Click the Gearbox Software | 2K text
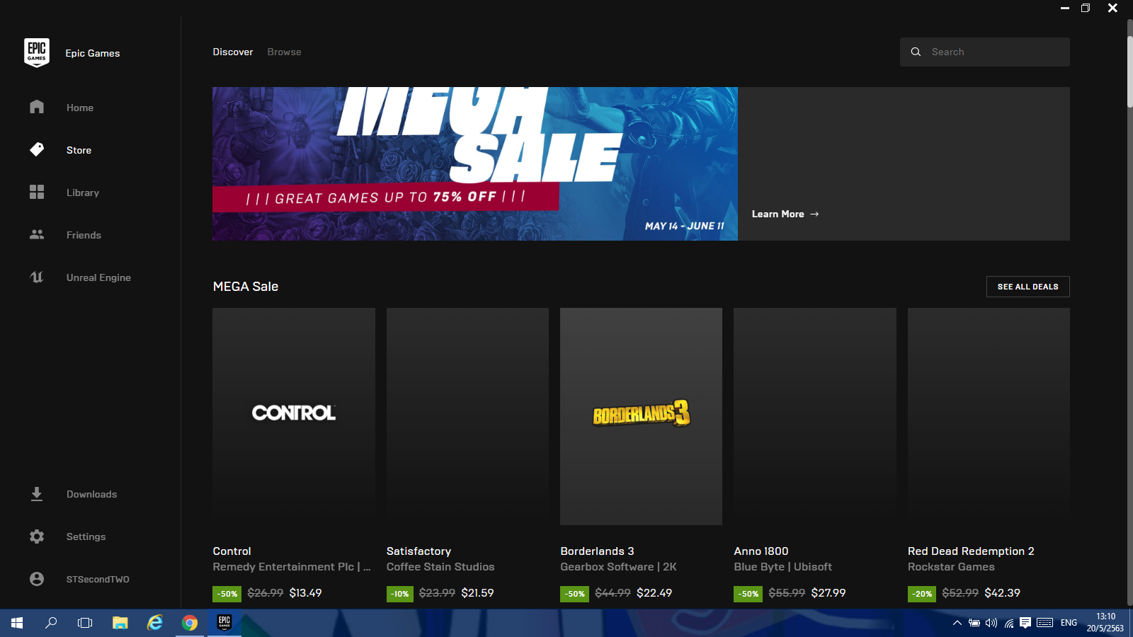The width and height of the screenshot is (1133, 637). (x=618, y=566)
